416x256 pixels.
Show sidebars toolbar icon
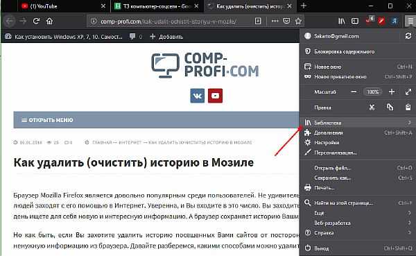pos(355,21)
